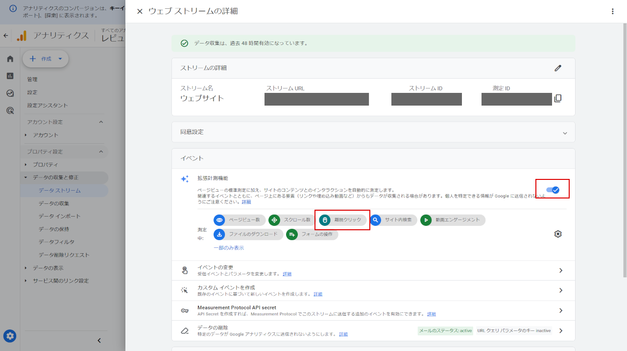Click the vertical scrollbar on the right
The image size is (627, 351).
point(624,147)
